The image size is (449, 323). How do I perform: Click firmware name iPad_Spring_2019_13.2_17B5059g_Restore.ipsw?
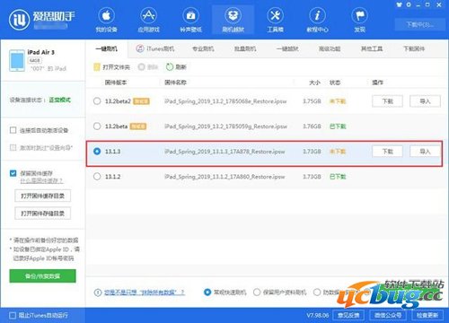click(x=225, y=127)
